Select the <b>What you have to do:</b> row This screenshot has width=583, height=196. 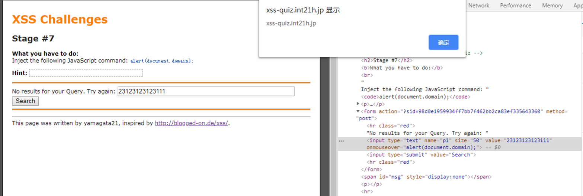[x=402, y=68]
